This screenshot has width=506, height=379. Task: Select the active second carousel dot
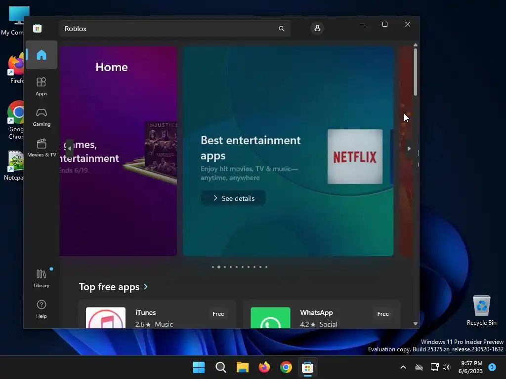(219, 267)
